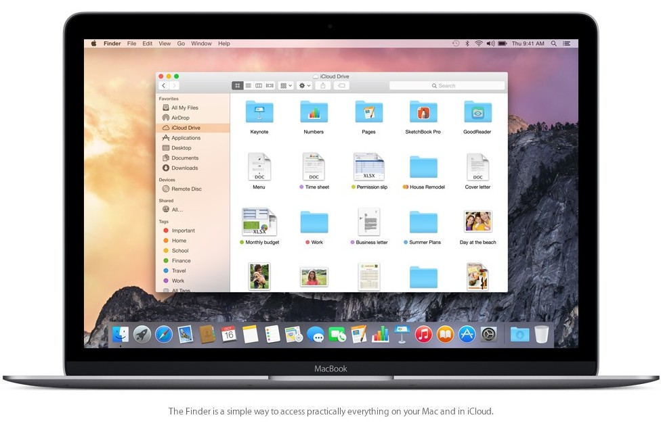The width and height of the screenshot is (661, 430).
Task: Open the Window menu
Action: coord(201,43)
